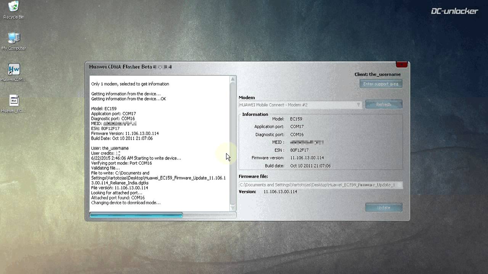
Task: Click 'Build Date: Oct 10 2011 21:07:06' log line
Action: coord(122,139)
